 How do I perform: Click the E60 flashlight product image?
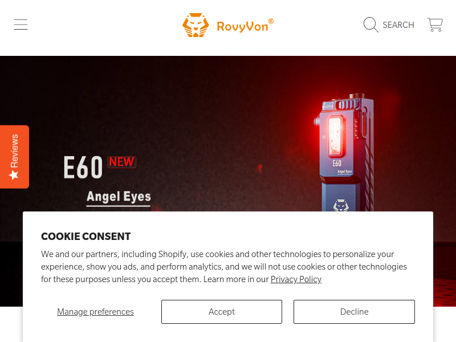pos(344,152)
